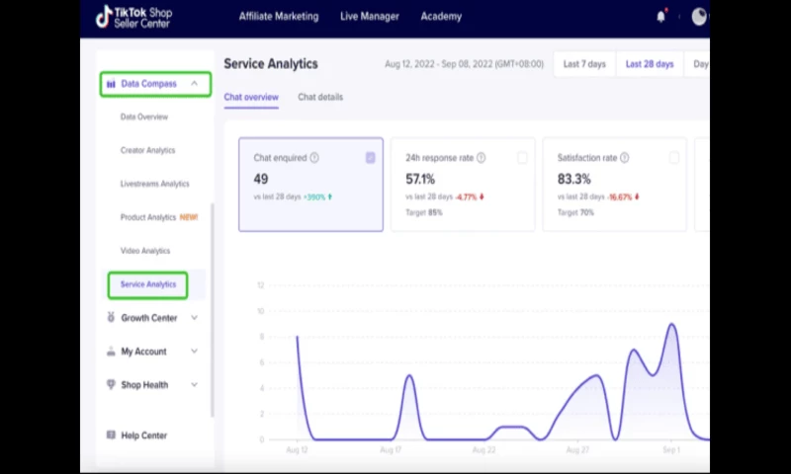Collapse the Data Compass section
The height and width of the screenshot is (474, 791).
pos(194,84)
